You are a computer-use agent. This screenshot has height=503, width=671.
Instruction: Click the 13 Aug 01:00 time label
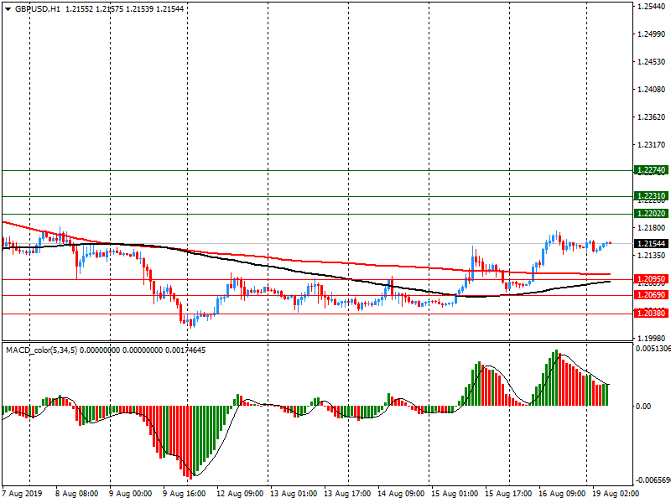[294, 494]
